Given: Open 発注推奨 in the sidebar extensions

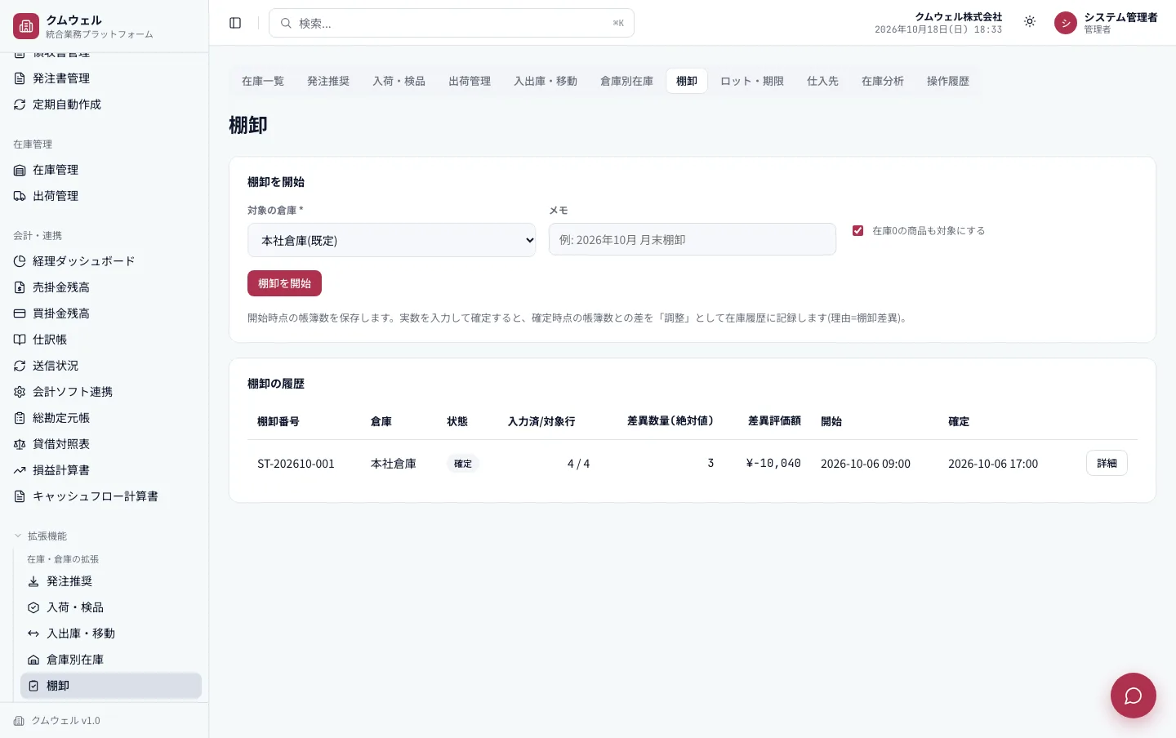Looking at the screenshot, I should (x=111, y=581).
